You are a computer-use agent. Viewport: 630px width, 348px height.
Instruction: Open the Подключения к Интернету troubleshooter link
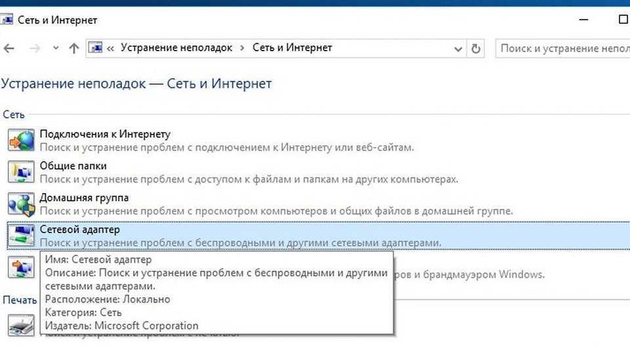coord(105,134)
